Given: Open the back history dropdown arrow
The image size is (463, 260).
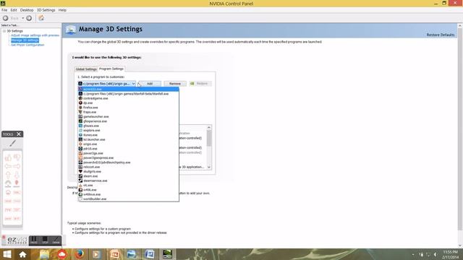Looking at the screenshot, I should tap(22, 18).
